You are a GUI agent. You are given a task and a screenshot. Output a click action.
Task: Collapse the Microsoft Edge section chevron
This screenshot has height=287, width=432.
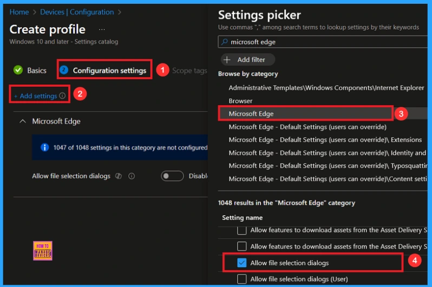pyautogui.click(x=23, y=121)
